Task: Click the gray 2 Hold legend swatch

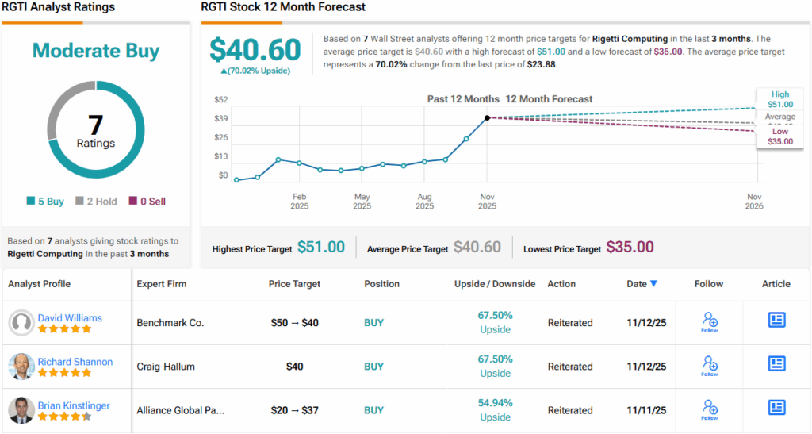Action: pyautogui.click(x=79, y=202)
